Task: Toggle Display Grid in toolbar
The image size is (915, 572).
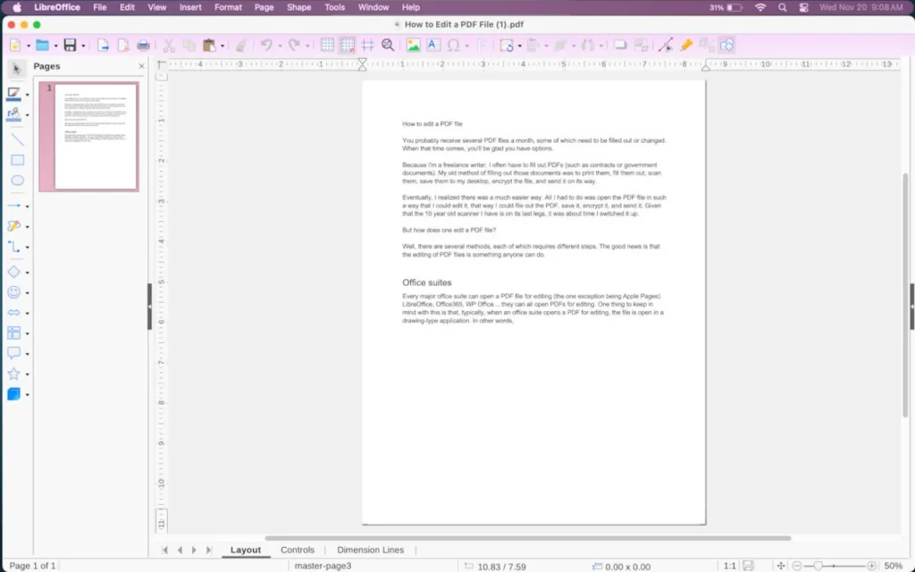Action: coord(327,46)
